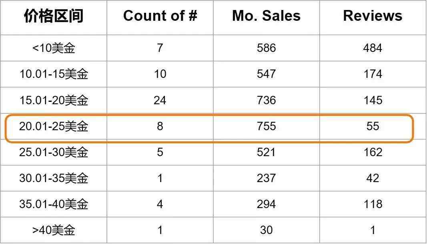
Task: Select the highlighted 20.01-25美金 cell
Action: pyautogui.click(x=54, y=127)
